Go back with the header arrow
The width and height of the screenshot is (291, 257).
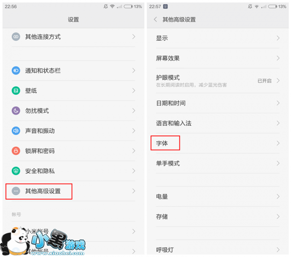pyautogui.click(x=155, y=19)
